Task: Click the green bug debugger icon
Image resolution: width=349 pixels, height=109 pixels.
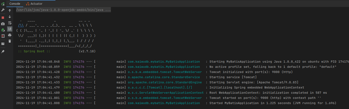Action: [3, 30]
